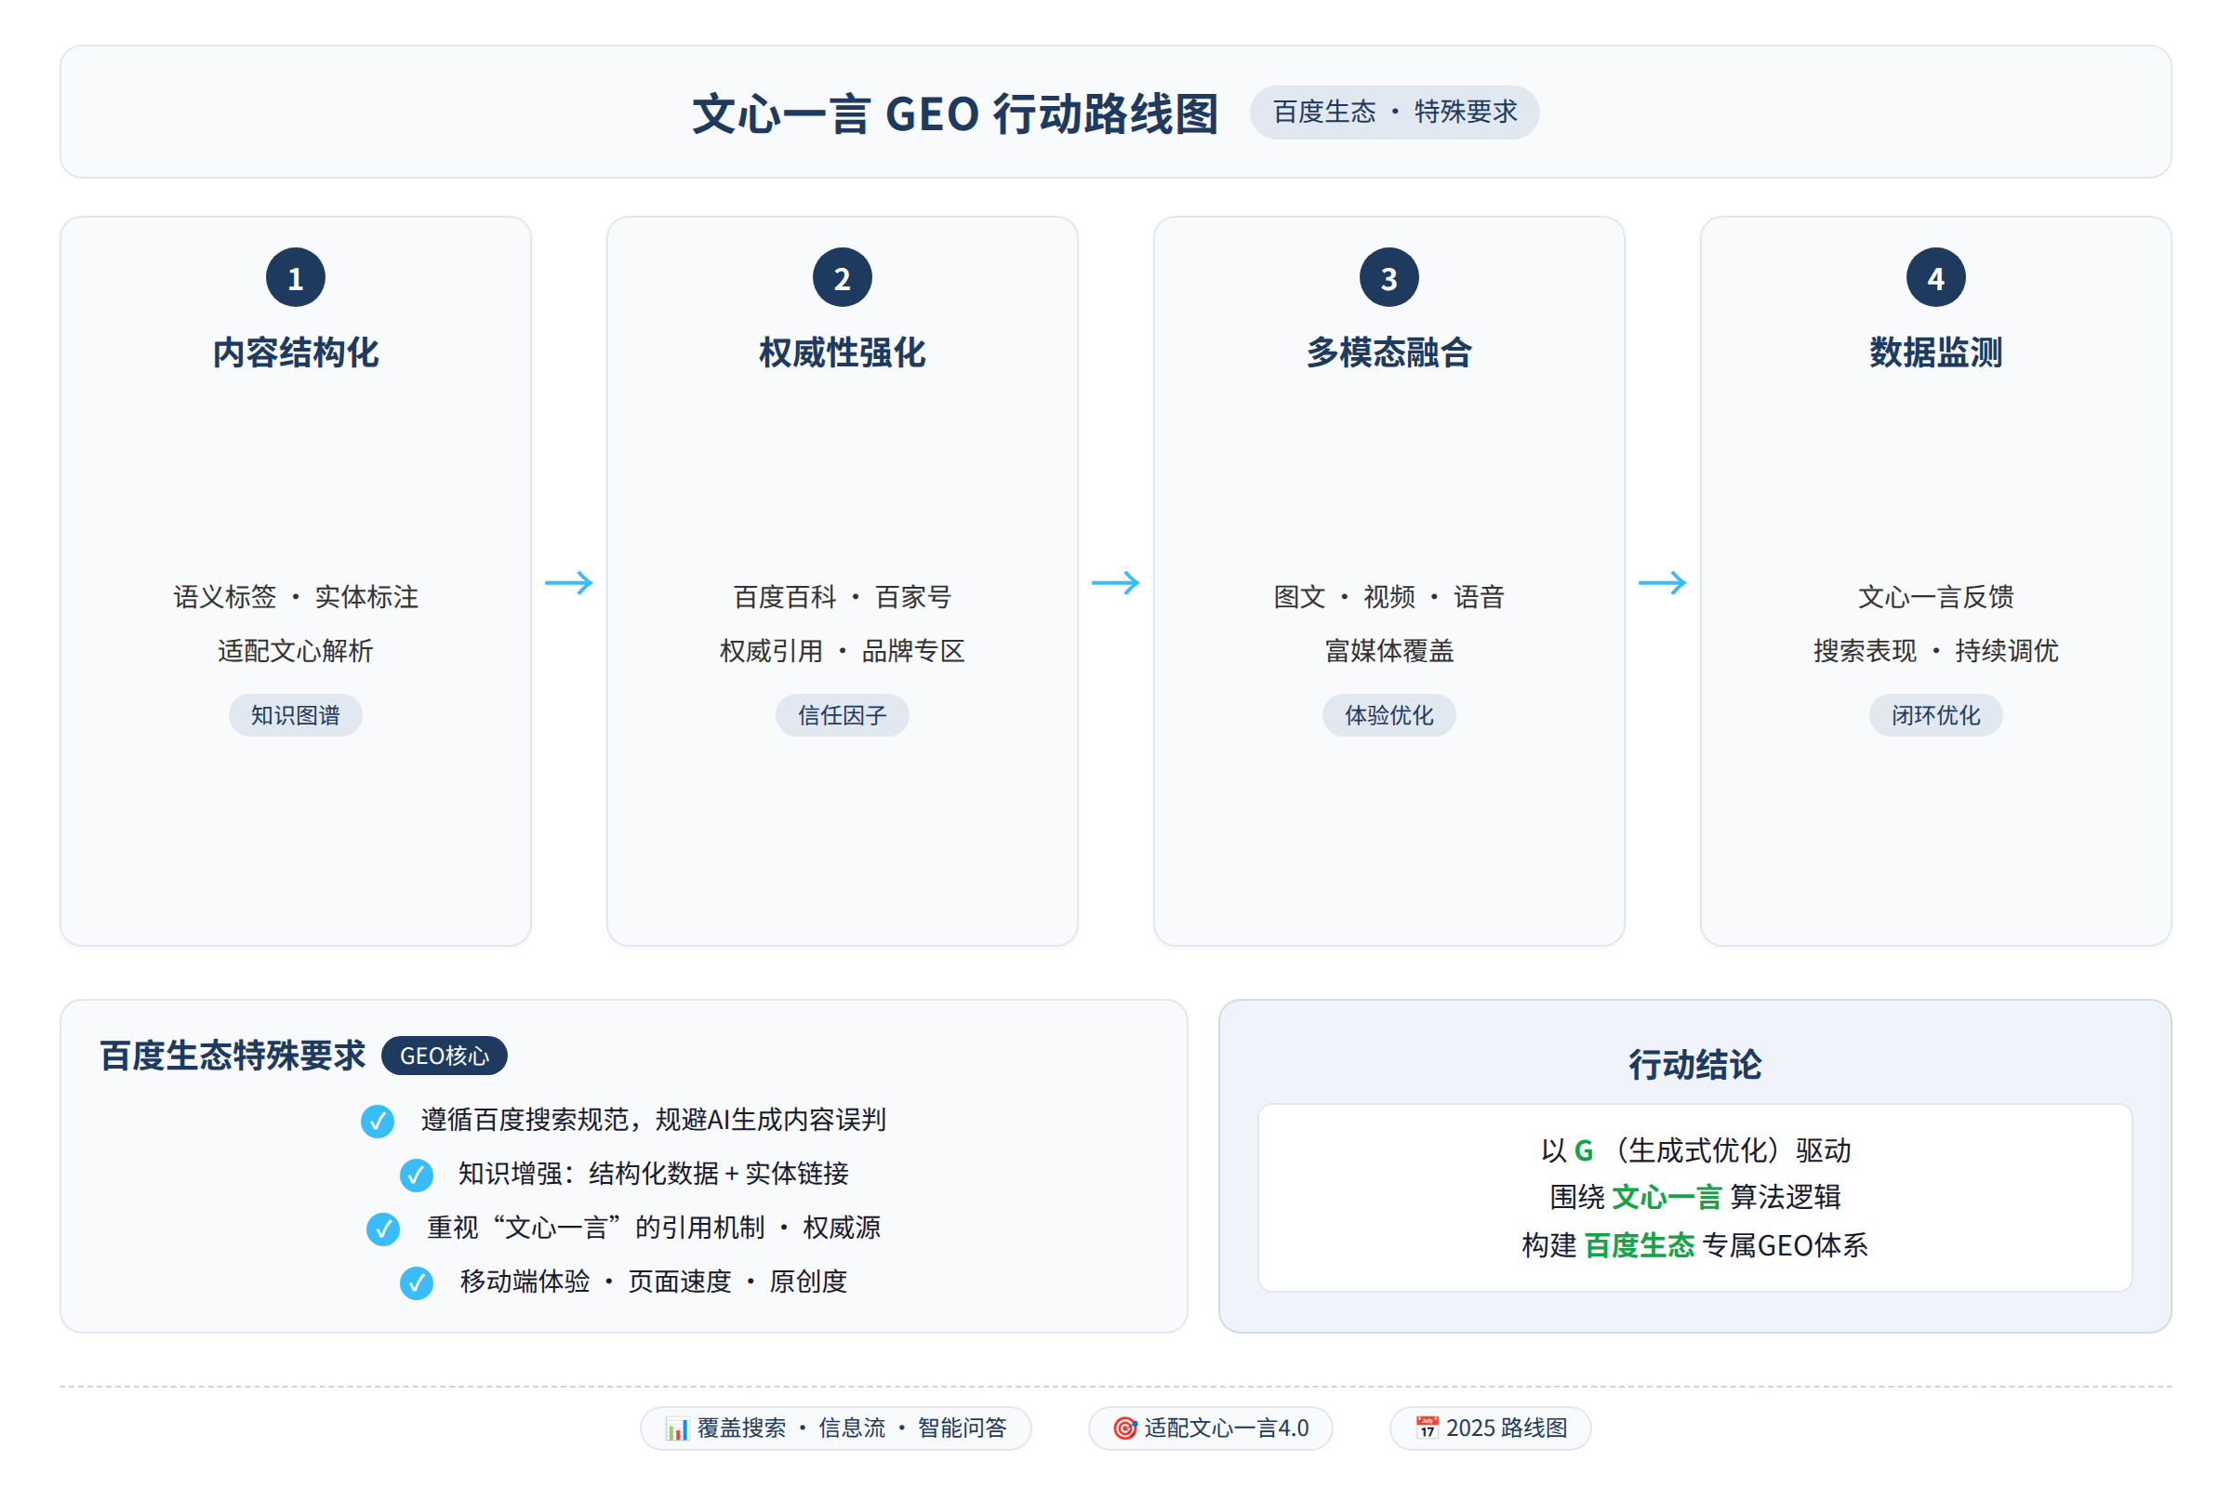
Task: Click checkmark icon beside 遵循百度搜索规范
Action: (378, 1121)
